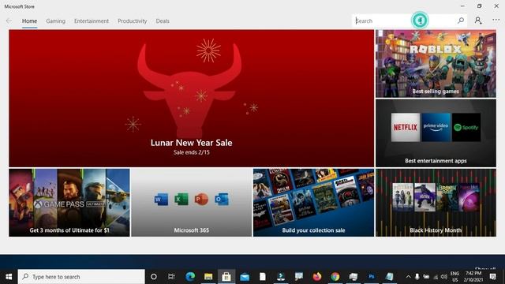Open the Lunar New Year Sale banner
This screenshot has width=505, height=284.
[191, 98]
